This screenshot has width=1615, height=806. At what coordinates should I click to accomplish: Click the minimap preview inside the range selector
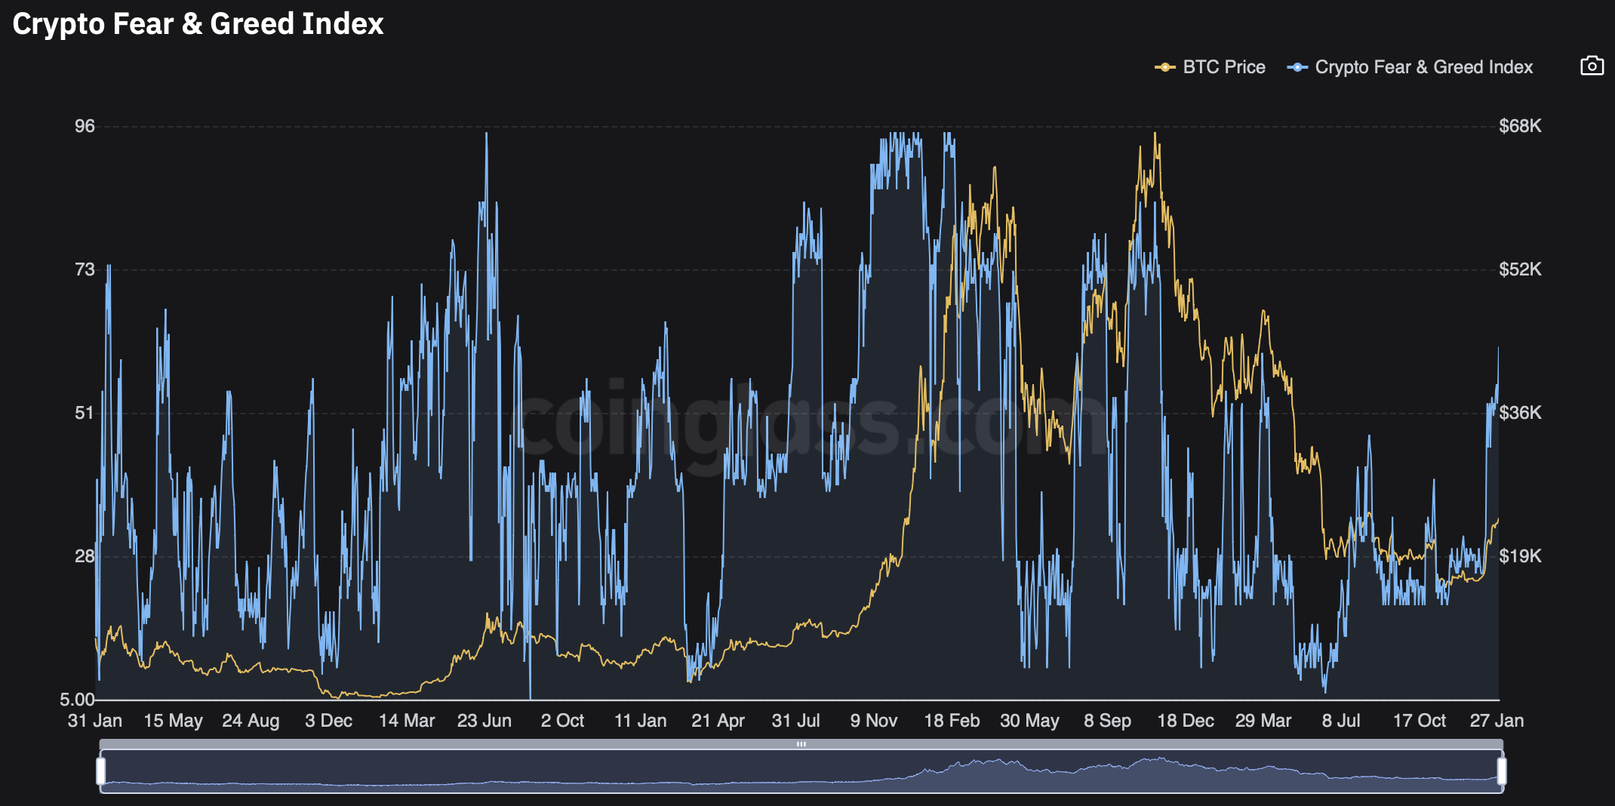(801, 773)
